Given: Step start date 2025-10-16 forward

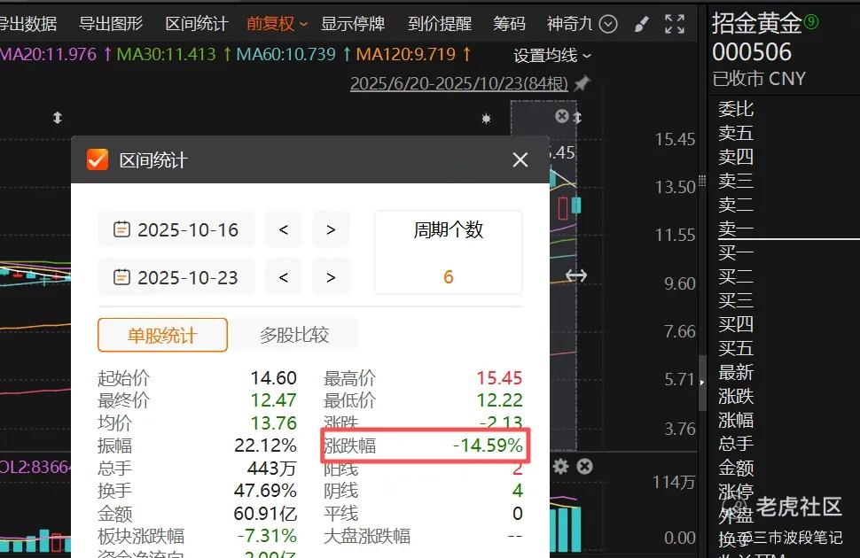Looking at the screenshot, I should [x=331, y=229].
